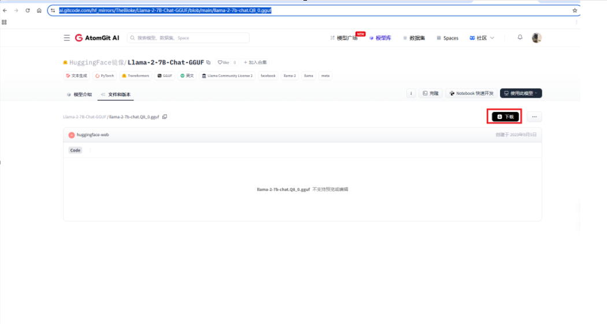The width and height of the screenshot is (607, 324).
Task: Bookmark this page with the star icon
Action: 575,10
